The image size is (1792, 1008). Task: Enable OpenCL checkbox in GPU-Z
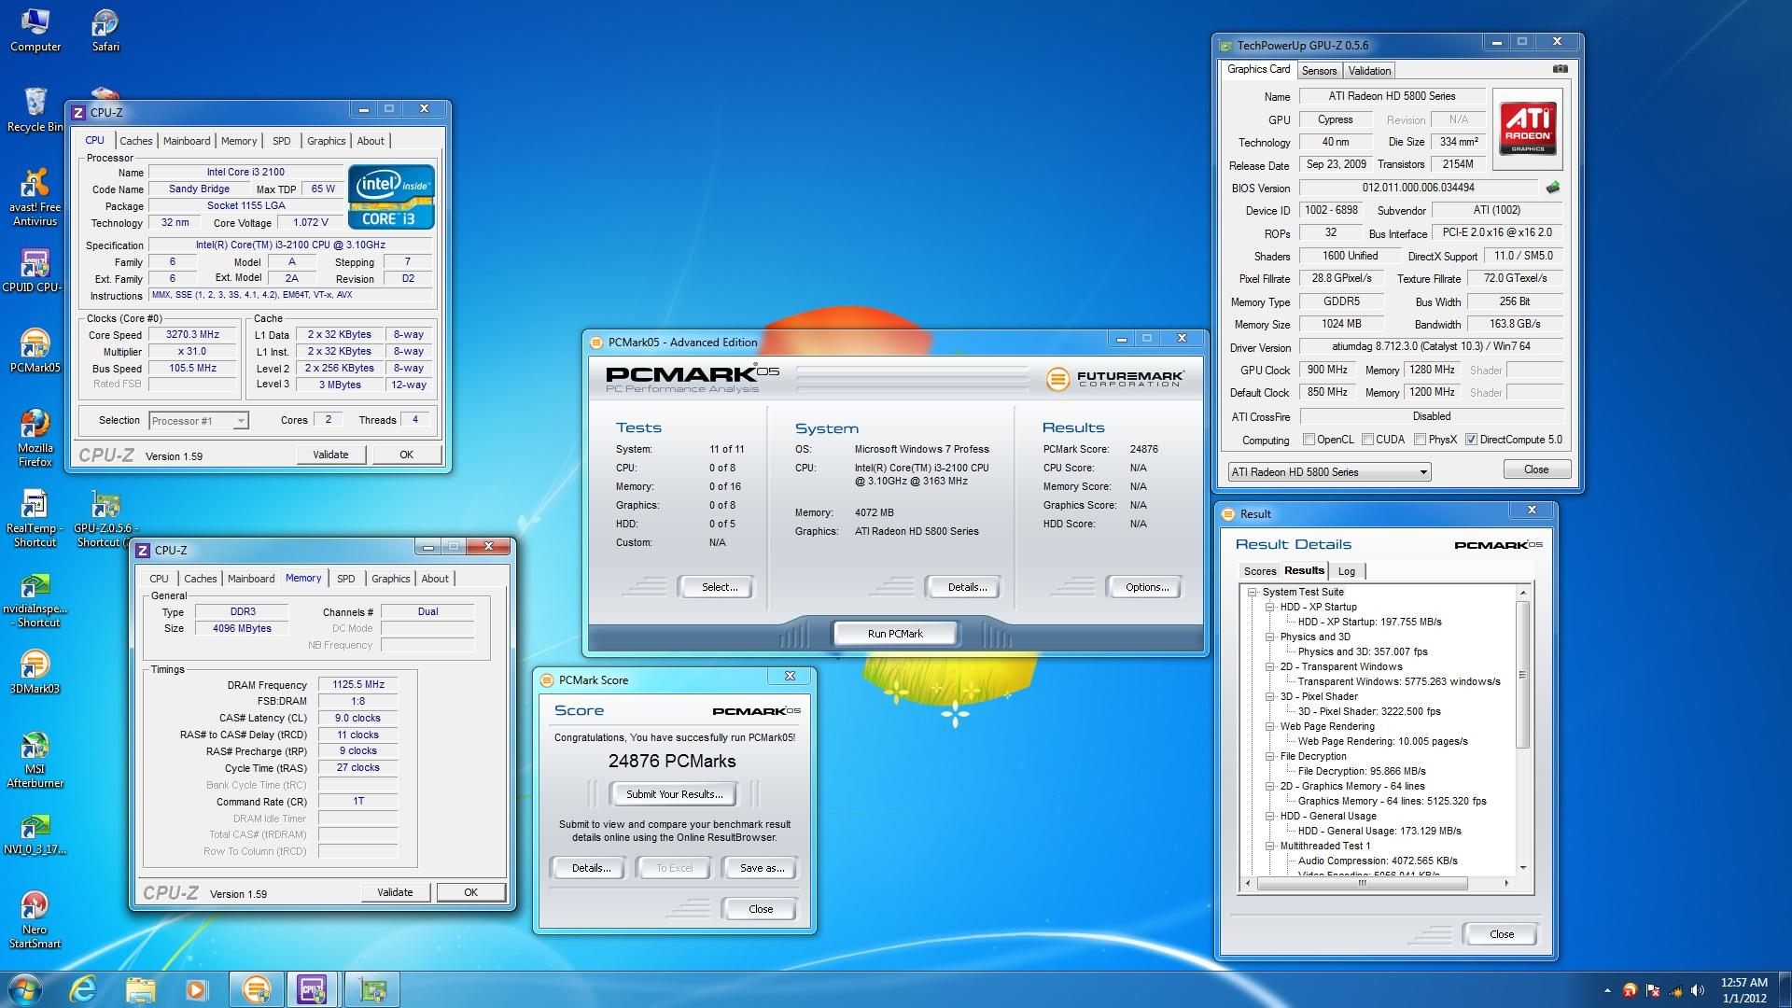[x=1309, y=440]
